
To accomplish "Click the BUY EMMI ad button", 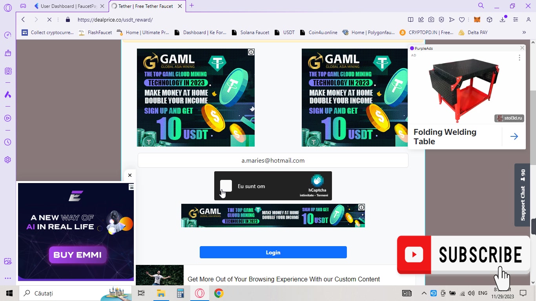I will (x=77, y=255).
